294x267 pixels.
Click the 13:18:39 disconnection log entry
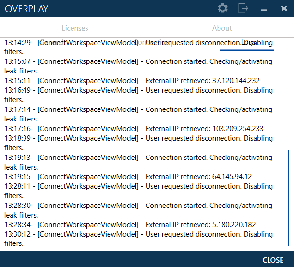(138, 143)
